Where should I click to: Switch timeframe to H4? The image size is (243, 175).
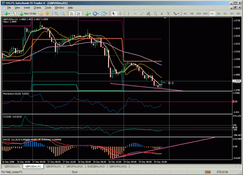coord(219,14)
